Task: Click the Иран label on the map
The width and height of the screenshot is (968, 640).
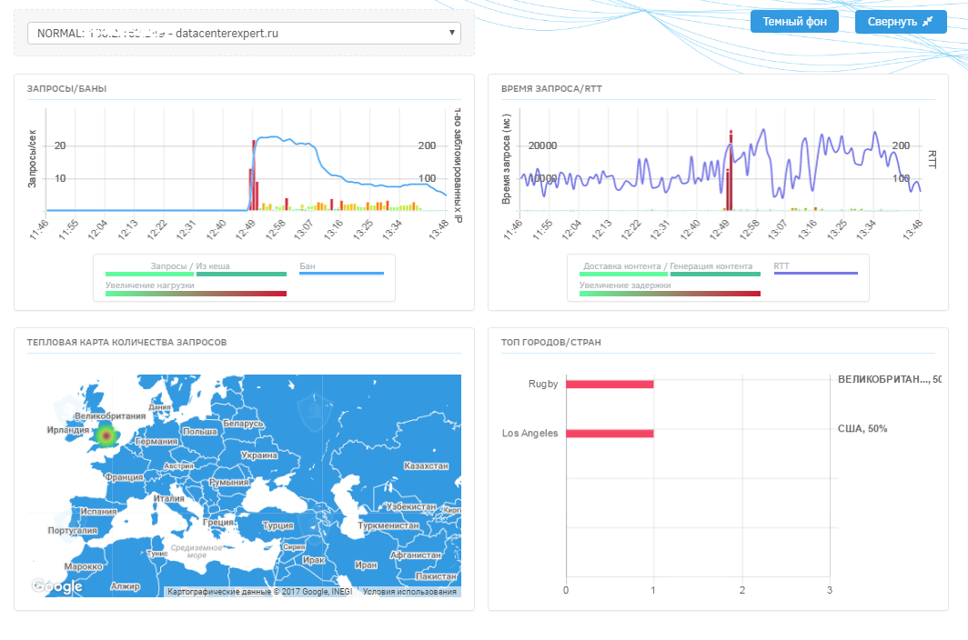Action: (366, 565)
